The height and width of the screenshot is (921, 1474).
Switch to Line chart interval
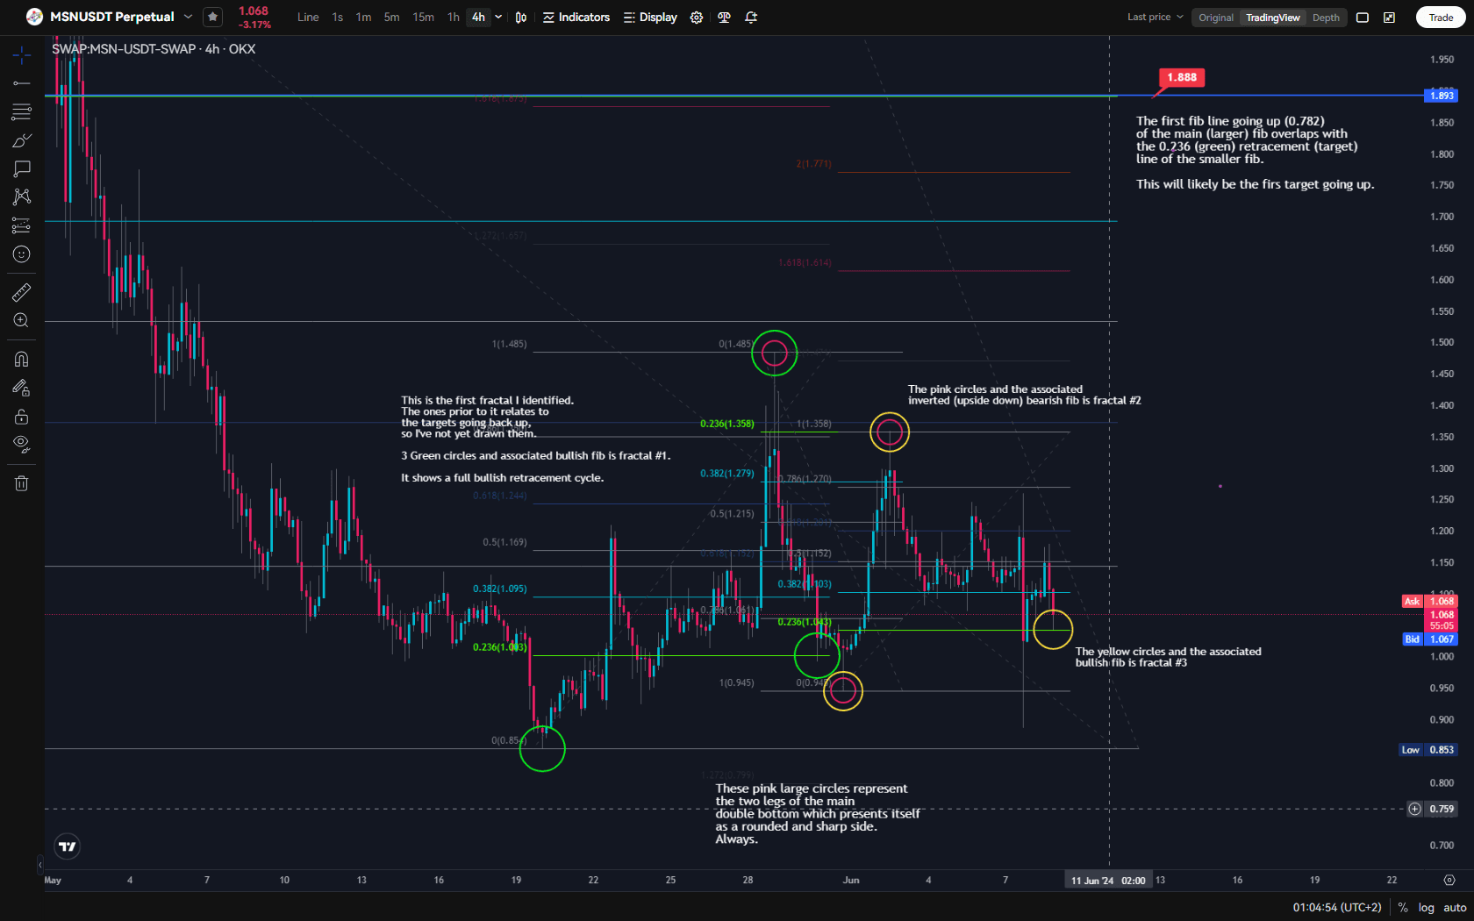(308, 17)
